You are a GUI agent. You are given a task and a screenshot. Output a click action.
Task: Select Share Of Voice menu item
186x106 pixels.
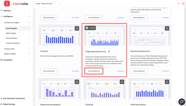pos(12,38)
